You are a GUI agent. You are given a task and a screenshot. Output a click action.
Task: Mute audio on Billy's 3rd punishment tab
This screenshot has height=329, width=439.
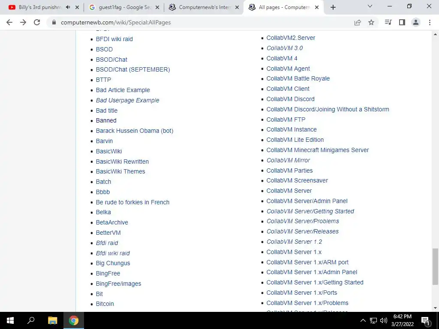68,7
